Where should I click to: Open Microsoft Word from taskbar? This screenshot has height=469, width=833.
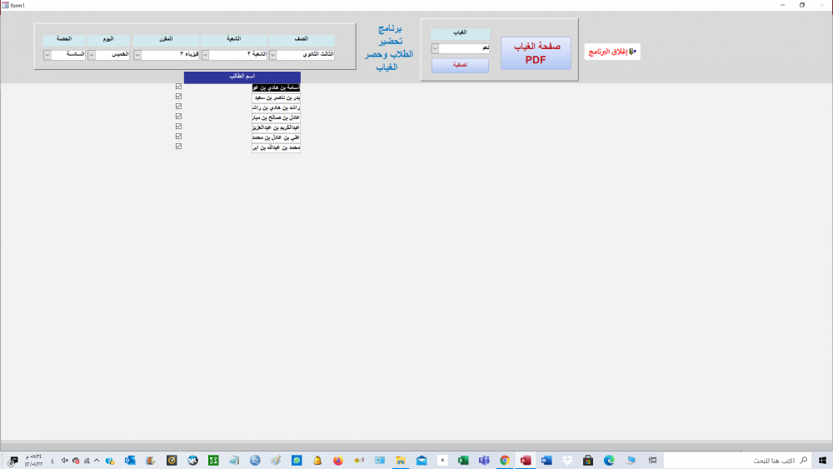546,461
